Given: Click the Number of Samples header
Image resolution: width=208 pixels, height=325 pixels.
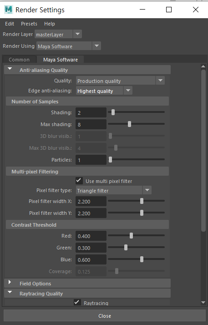Looking at the screenshot, I should (87, 102).
